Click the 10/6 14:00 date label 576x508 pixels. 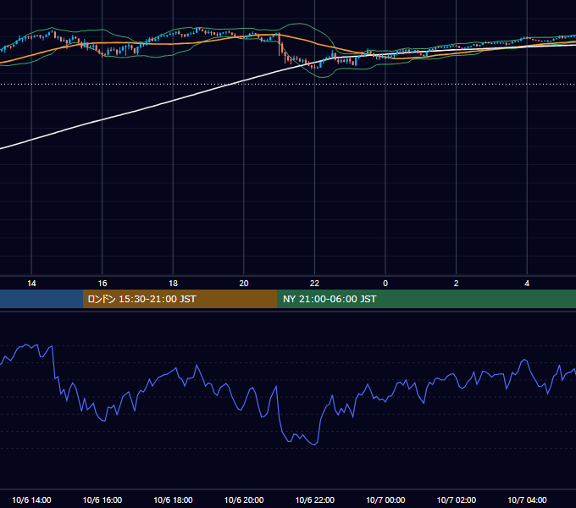(31, 500)
